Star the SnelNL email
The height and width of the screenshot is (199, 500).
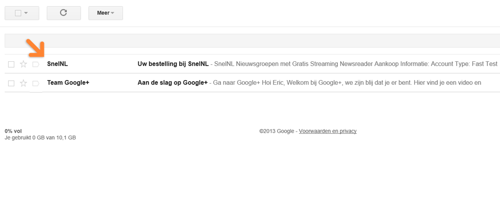click(x=23, y=64)
